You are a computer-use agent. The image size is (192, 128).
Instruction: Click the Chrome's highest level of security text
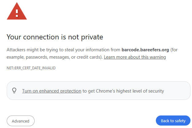130,91
